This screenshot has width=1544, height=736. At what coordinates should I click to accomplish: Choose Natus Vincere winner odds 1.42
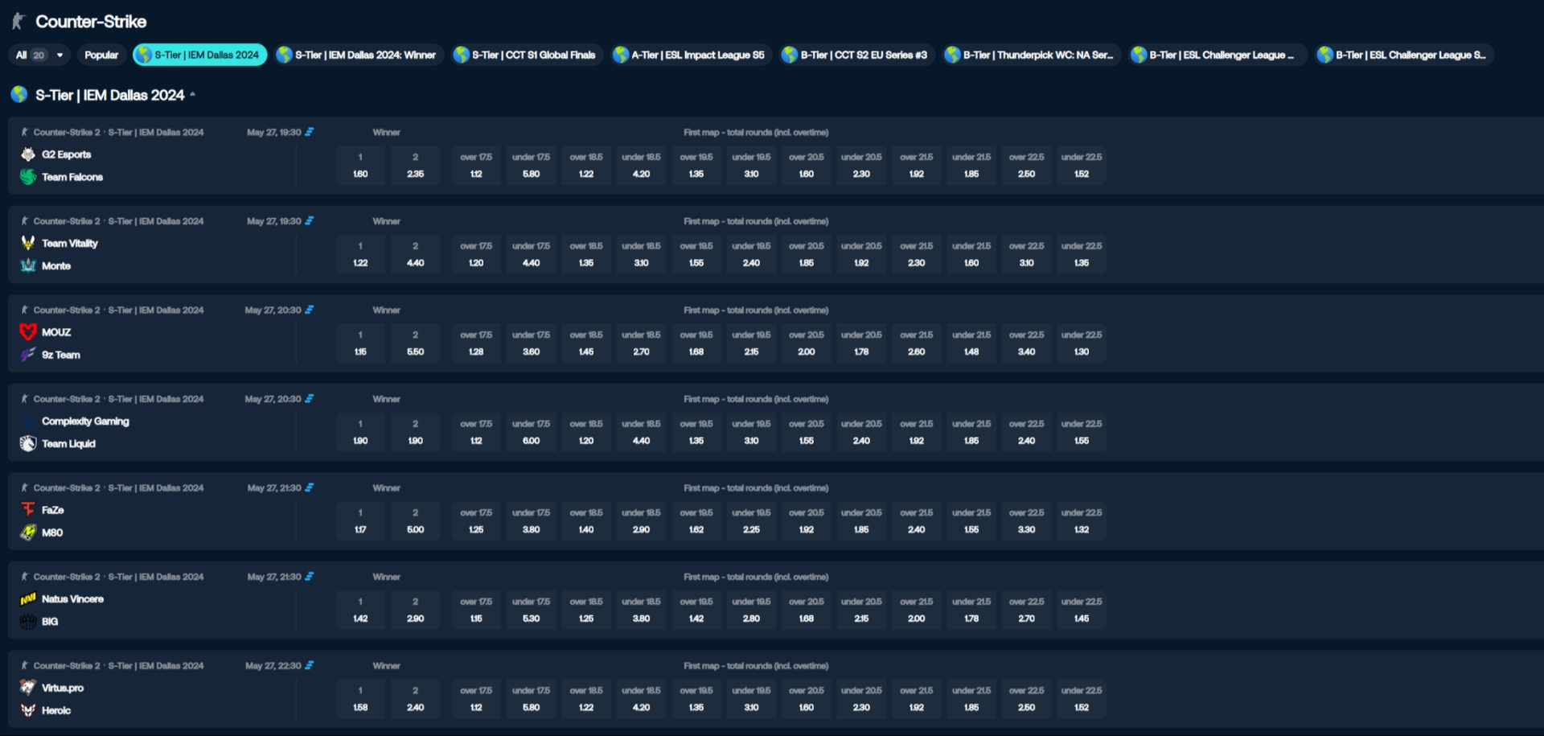tap(360, 611)
